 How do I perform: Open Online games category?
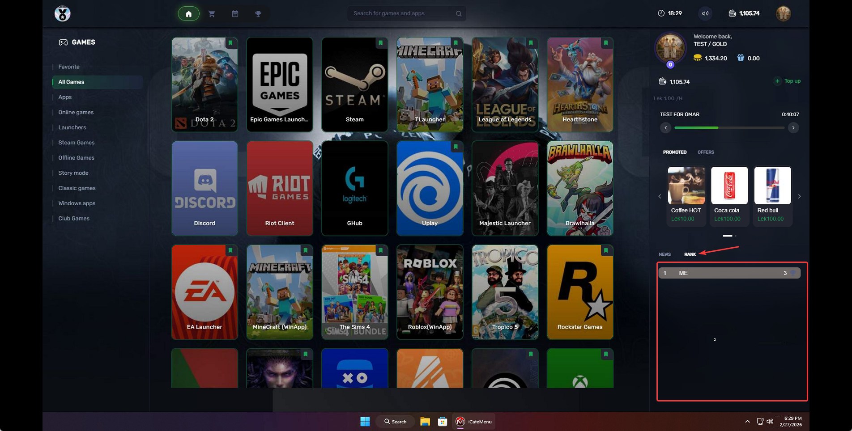point(76,112)
